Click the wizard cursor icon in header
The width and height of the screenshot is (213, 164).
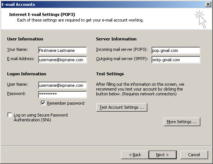point(200,19)
